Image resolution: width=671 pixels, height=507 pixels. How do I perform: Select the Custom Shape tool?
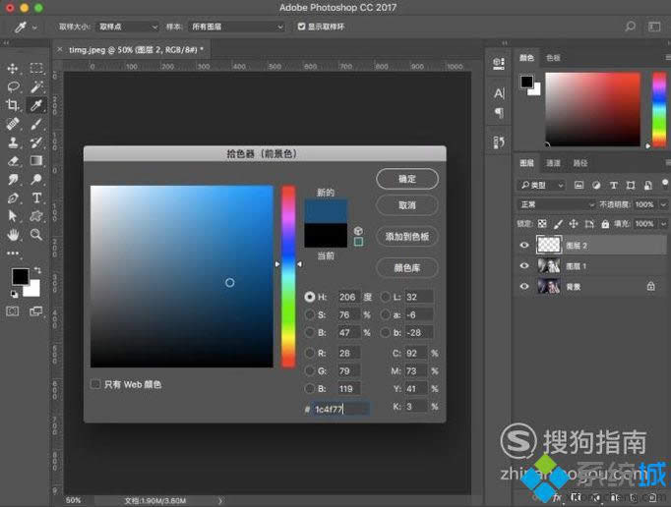pyautogui.click(x=36, y=216)
